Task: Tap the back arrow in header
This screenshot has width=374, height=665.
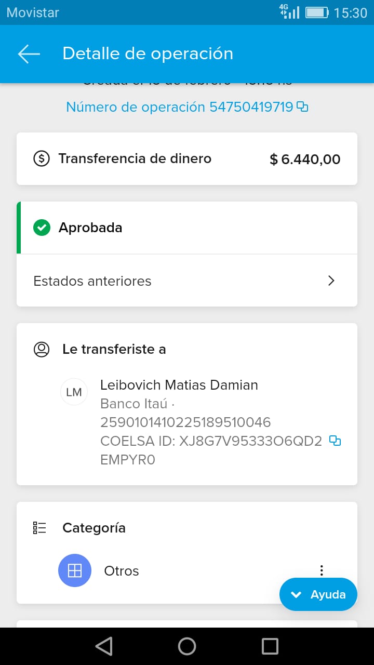Action: click(x=29, y=54)
